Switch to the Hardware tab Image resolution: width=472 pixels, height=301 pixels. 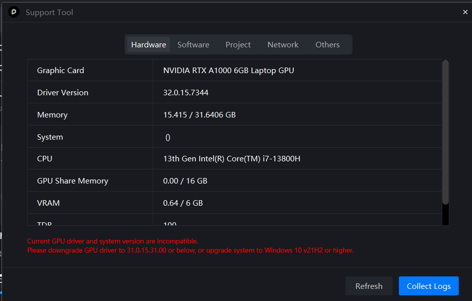click(x=148, y=44)
